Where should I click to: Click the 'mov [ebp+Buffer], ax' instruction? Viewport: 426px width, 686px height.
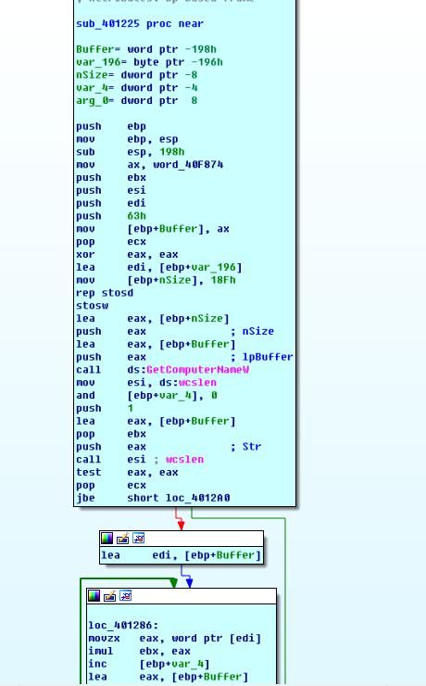tap(153, 229)
